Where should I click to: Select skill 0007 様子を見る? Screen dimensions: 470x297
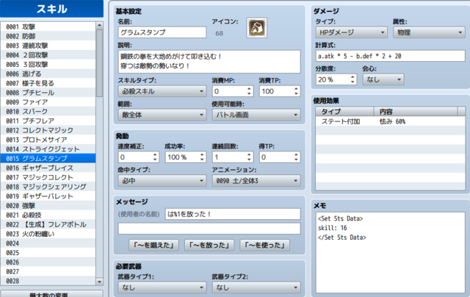(x=48, y=83)
